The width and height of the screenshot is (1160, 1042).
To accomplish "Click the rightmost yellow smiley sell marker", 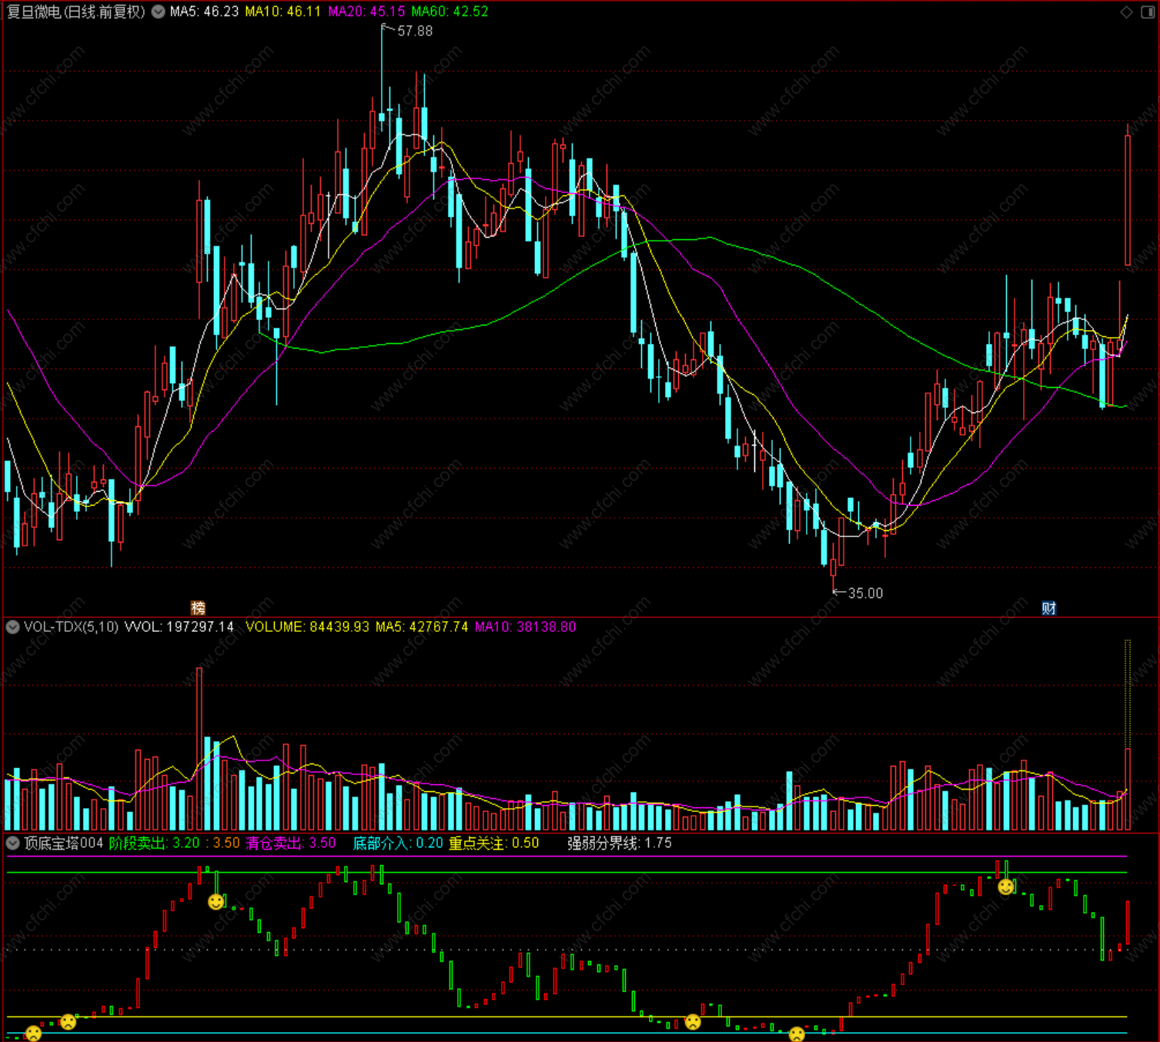I will click(1006, 887).
